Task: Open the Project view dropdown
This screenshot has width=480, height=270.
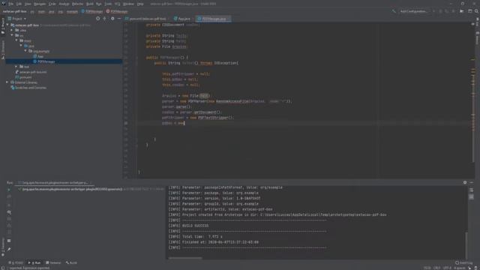Action: [x=16, y=19]
